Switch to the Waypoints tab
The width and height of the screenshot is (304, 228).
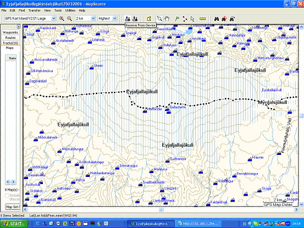[x=10, y=32]
